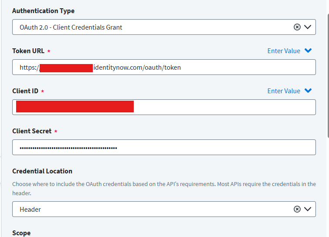The image size is (329, 237).
Task: Clear the Credential Location Header selection
Action: point(297,209)
